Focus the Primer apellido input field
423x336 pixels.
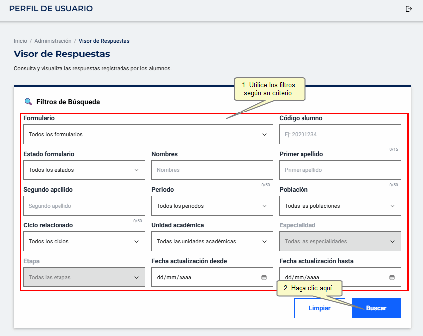coord(340,170)
